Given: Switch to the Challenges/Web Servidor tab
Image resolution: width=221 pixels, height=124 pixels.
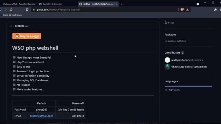Looking at the screenshot, I should (x=19, y=4).
